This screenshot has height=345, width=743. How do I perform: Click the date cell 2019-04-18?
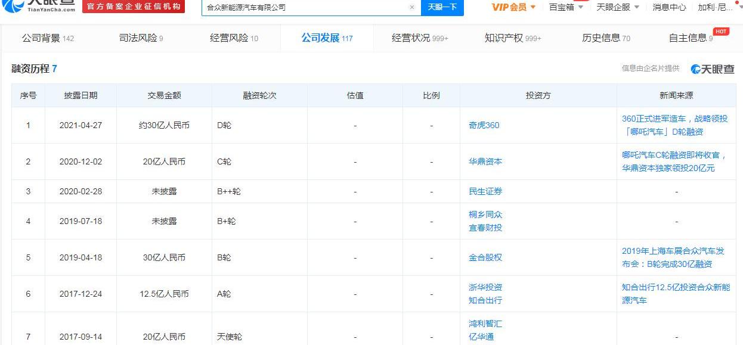[x=81, y=257]
